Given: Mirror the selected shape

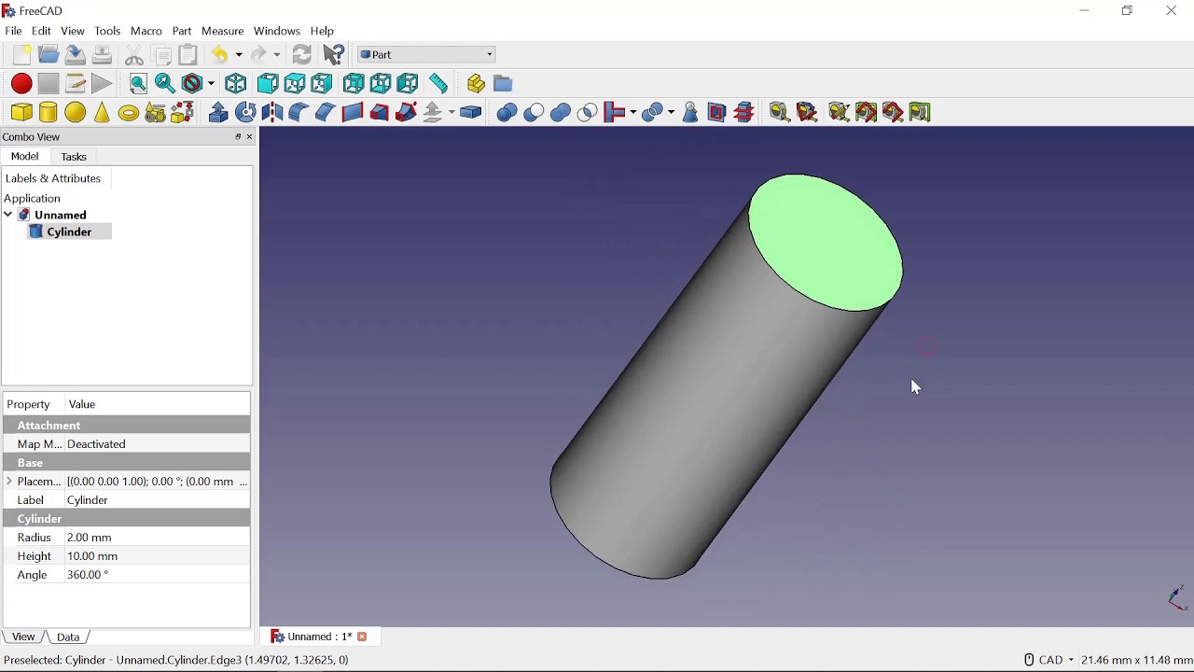Looking at the screenshot, I should coord(272,113).
